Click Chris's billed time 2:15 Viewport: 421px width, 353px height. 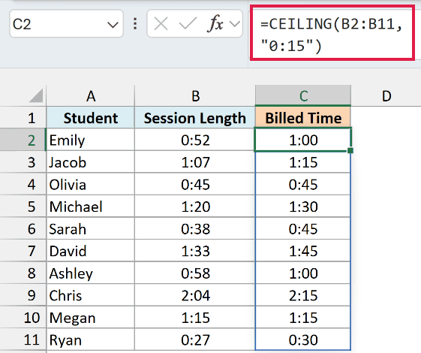click(x=303, y=295)
